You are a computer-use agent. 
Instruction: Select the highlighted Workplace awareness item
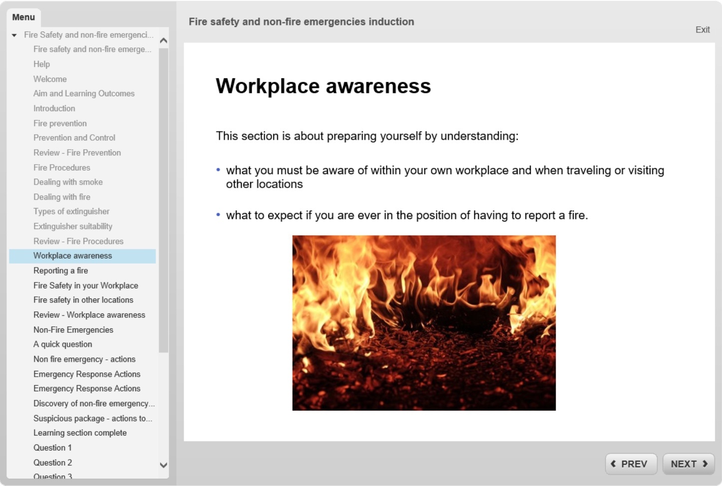(x=72, y=256)
